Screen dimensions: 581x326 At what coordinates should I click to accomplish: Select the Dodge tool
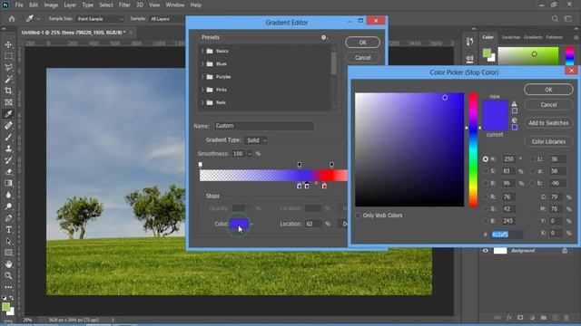coord(8,206)
